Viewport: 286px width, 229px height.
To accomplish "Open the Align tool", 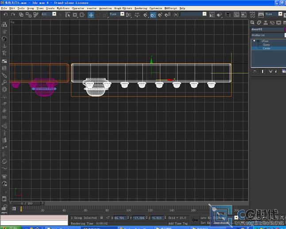I will [x=220, y=15].
